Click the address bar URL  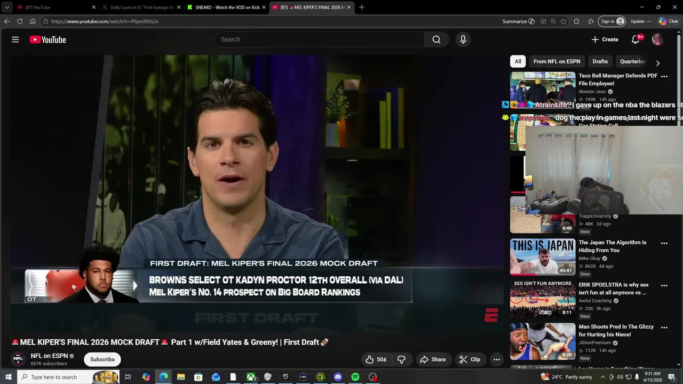point(105,21)
